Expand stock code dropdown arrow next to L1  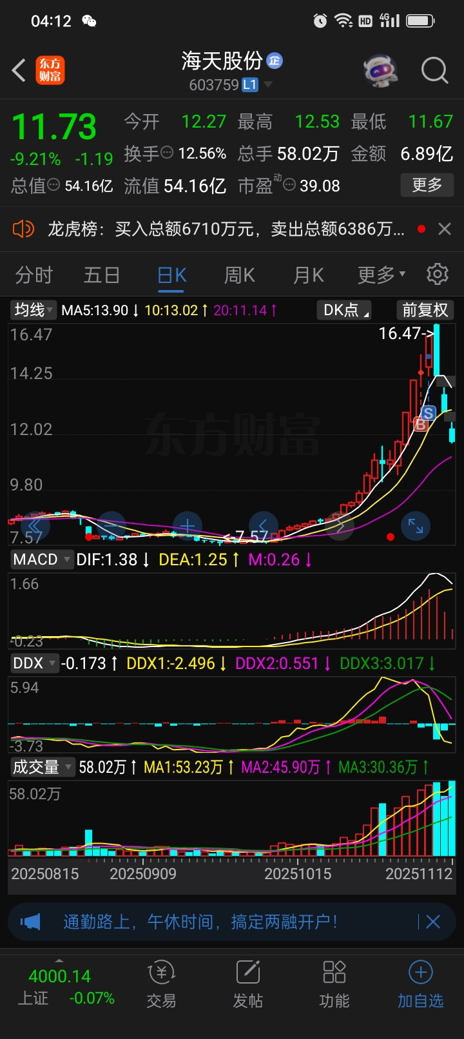[x=268, y=84]
